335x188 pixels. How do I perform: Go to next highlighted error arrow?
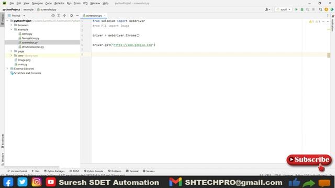(328, 21)
